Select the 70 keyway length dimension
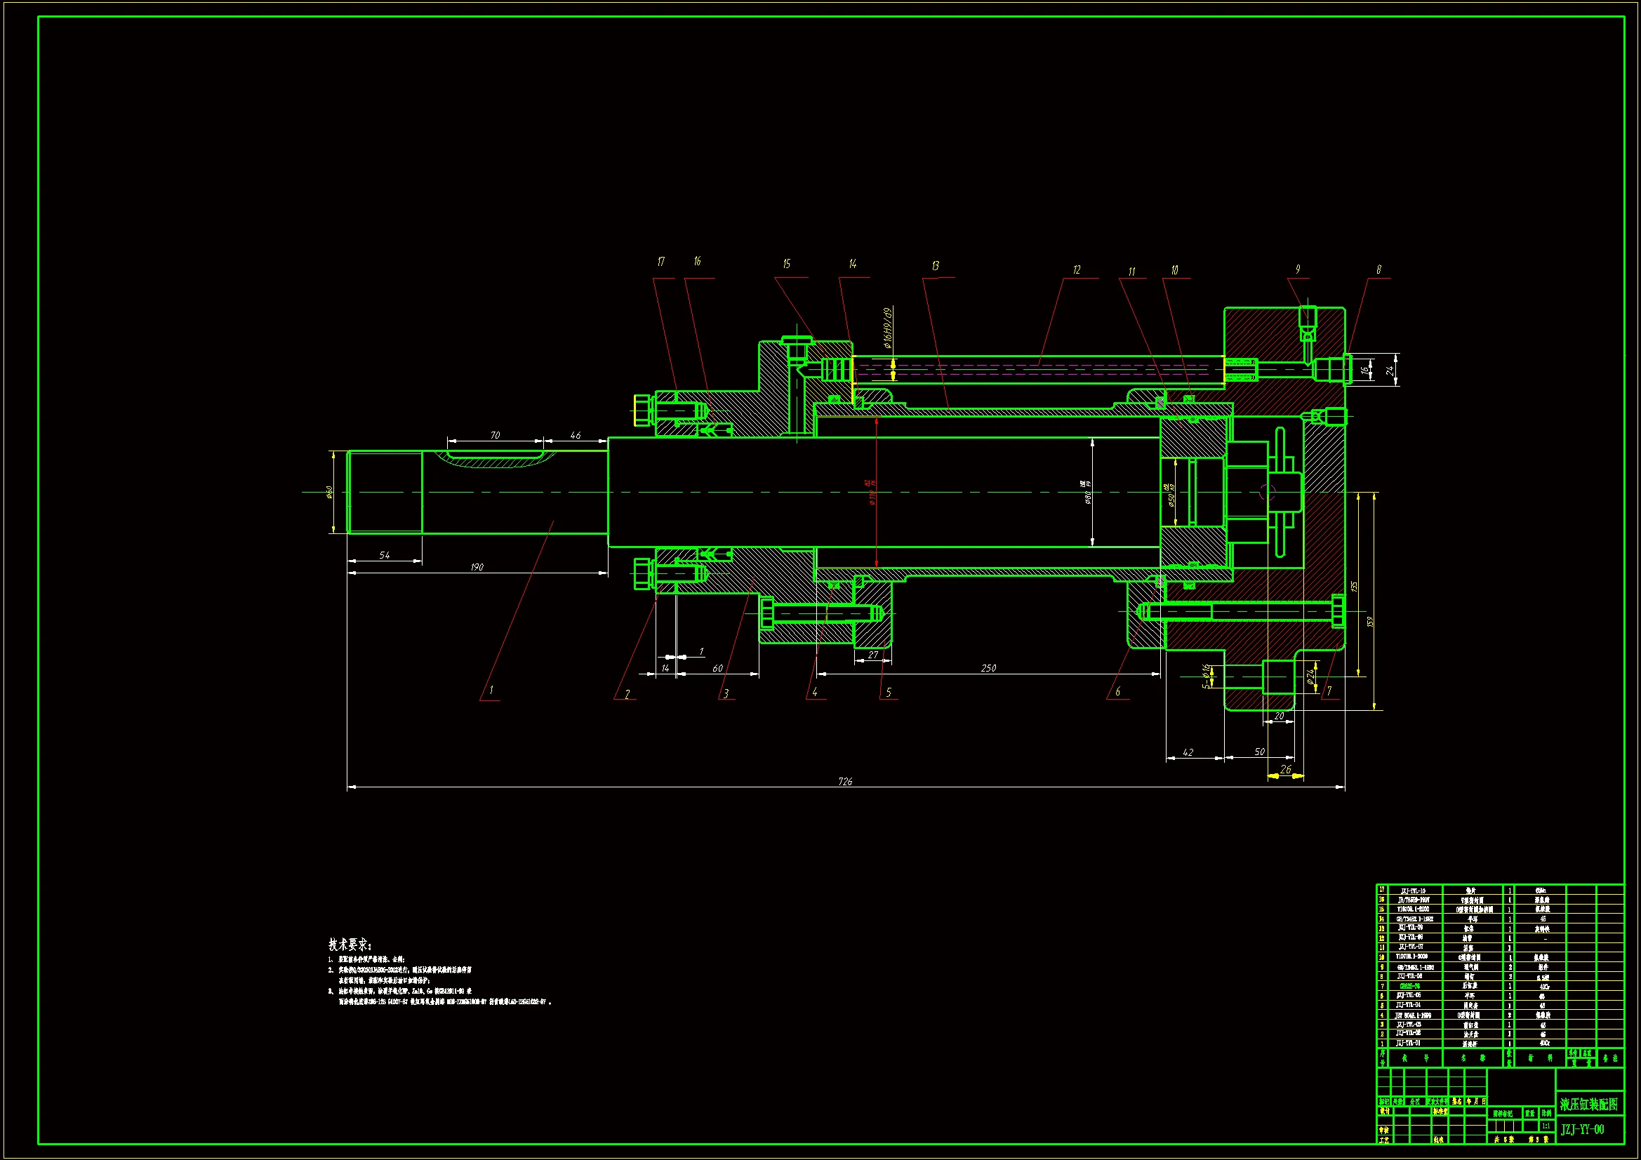Image resolution: width=1641 pixels, height=1160 pixels. coord(496,434)
